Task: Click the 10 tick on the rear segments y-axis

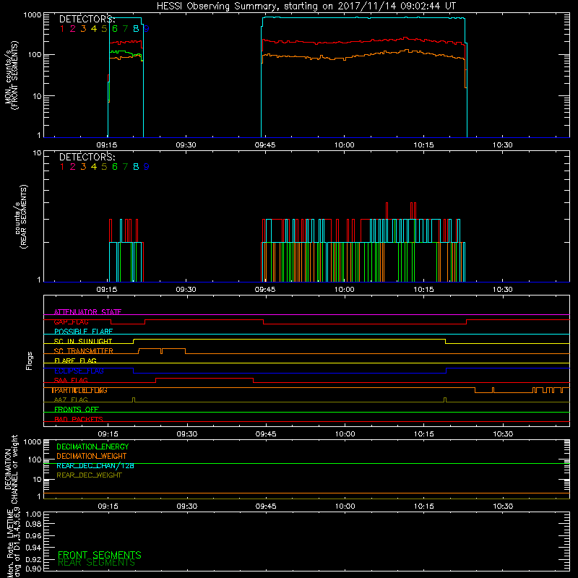Action: pos(38,153)
